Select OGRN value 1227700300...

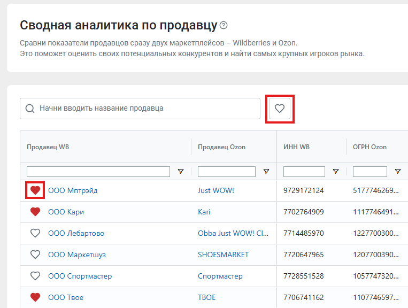[x=376, y=233]
